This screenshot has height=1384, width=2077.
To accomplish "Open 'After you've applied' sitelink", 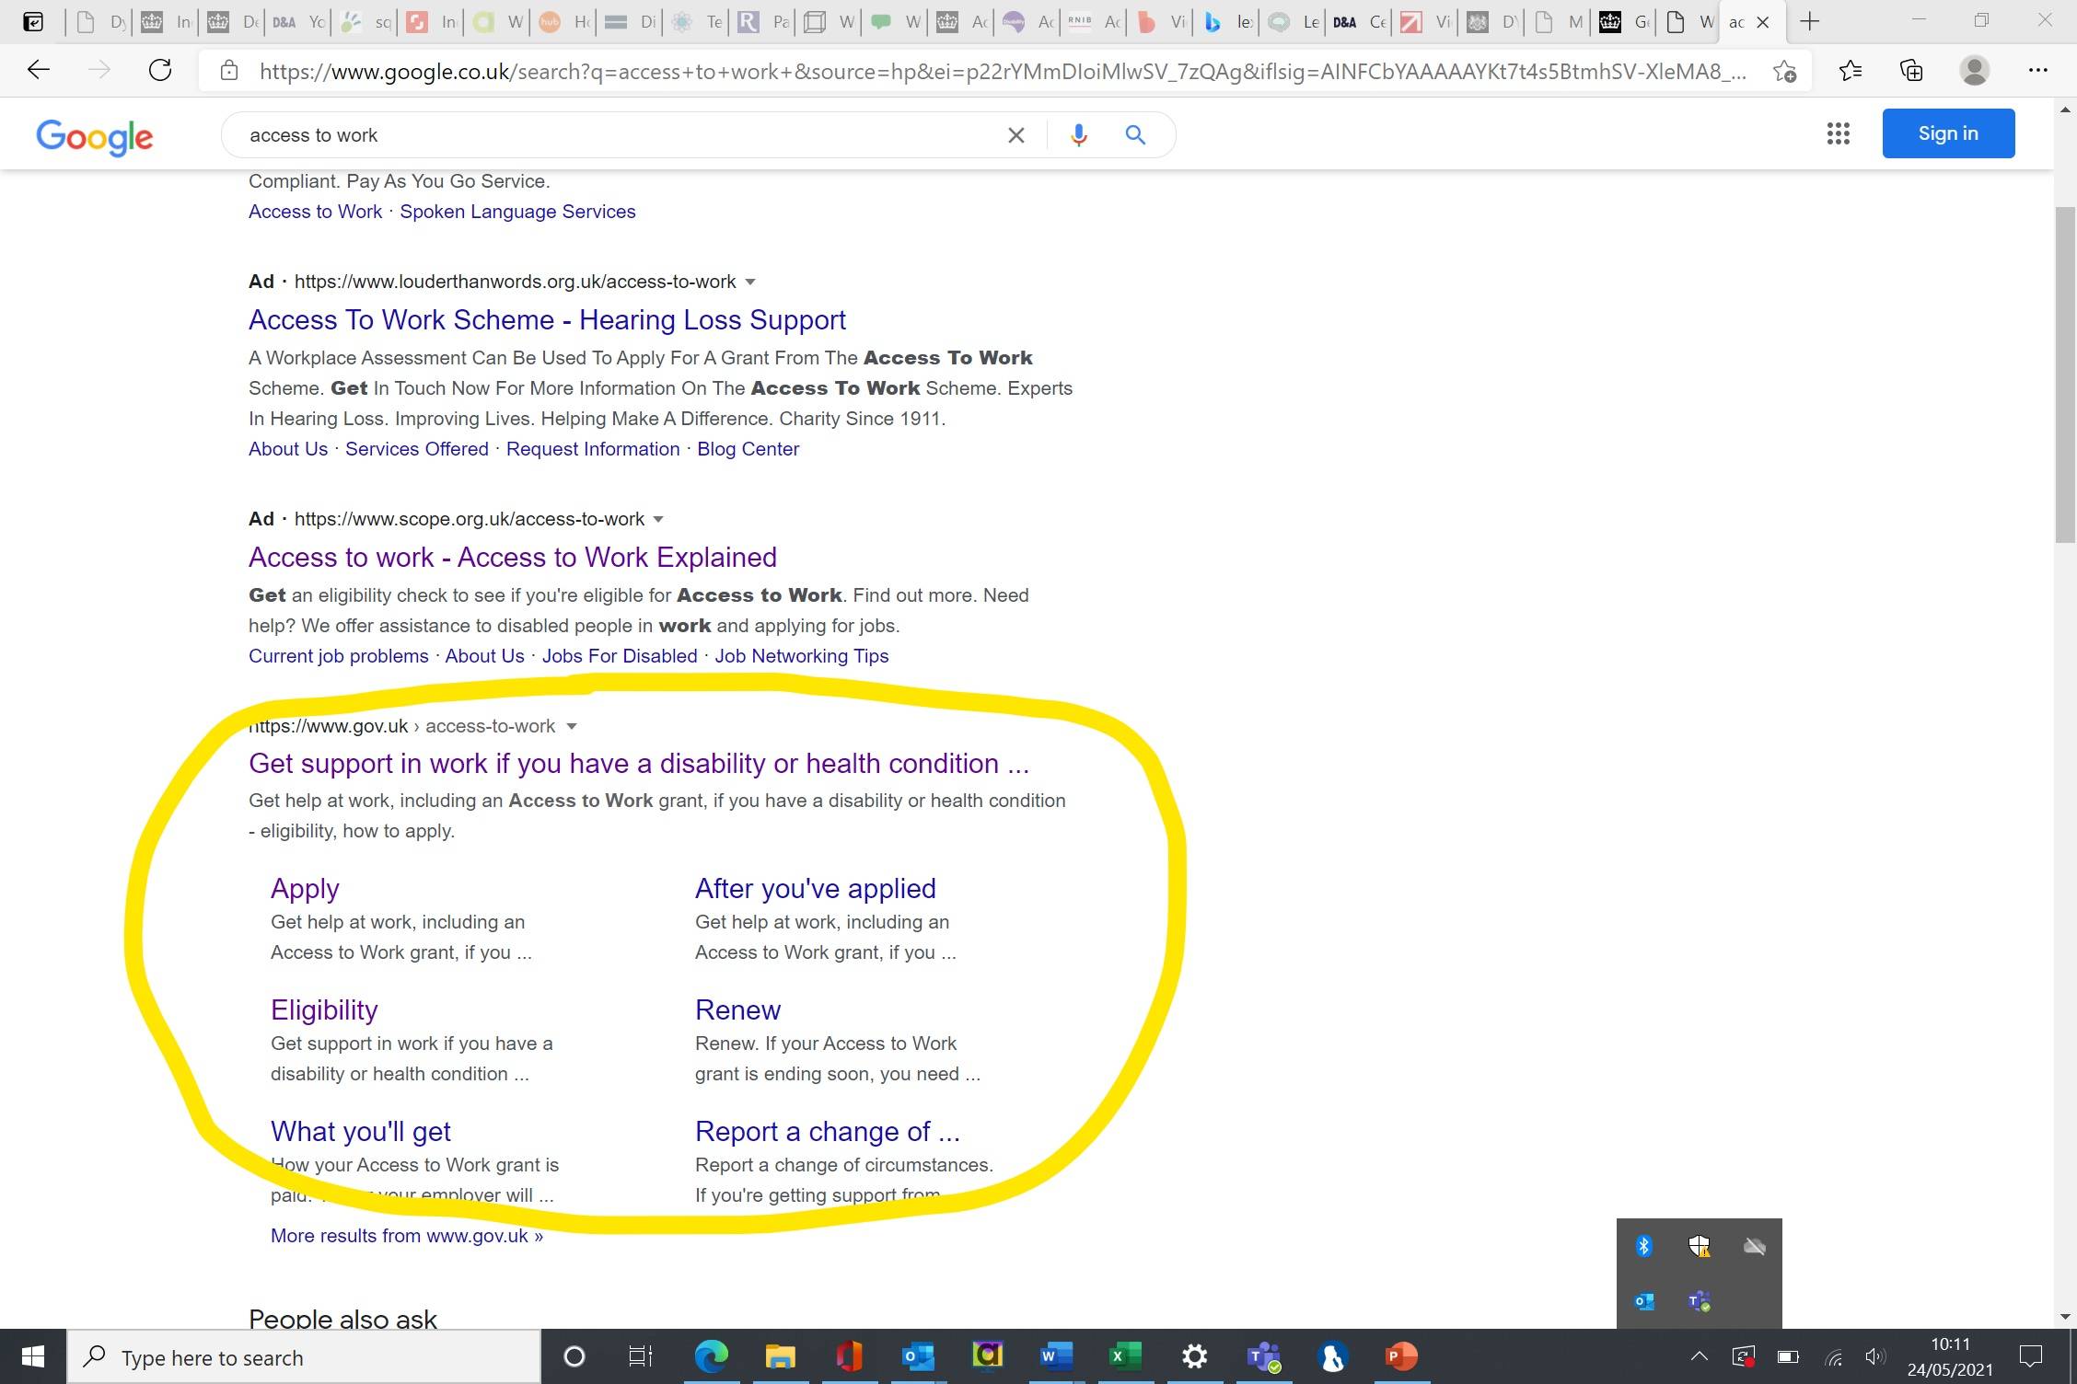I will coord(816,889).
